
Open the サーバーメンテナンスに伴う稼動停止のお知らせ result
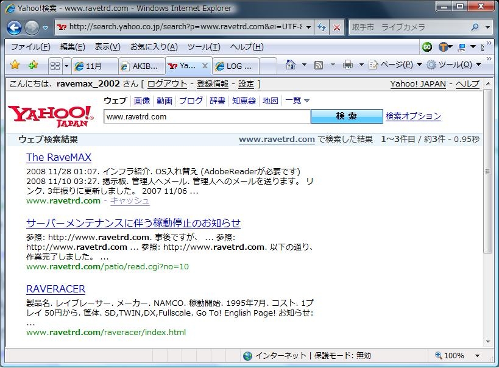click(133, 223)
